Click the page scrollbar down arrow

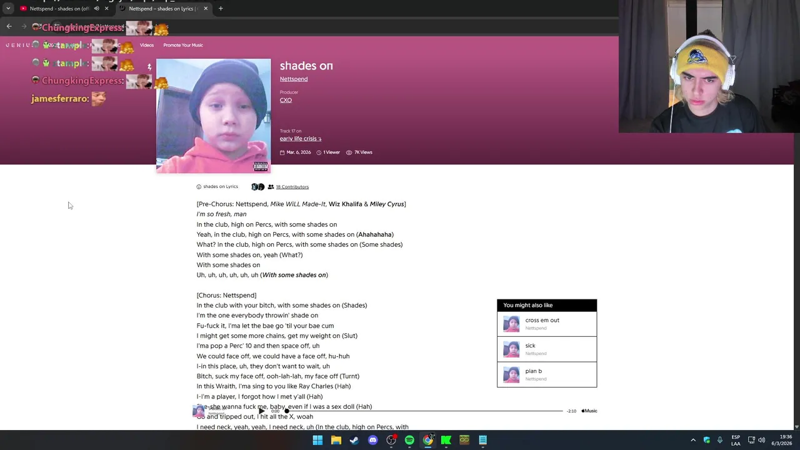point(796,426)
